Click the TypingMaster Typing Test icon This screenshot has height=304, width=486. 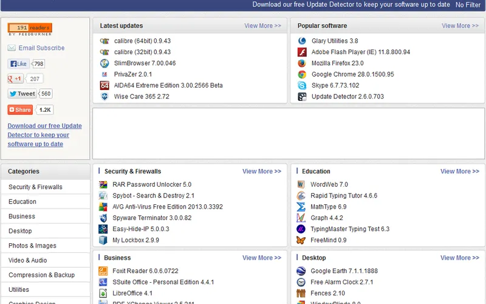pyautogui.click(x=301, y=229)
